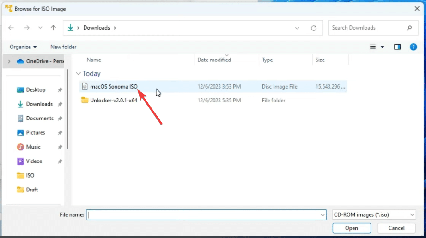
Task: Open address bar previous locations dropdown
Action: tap(297, 28)
